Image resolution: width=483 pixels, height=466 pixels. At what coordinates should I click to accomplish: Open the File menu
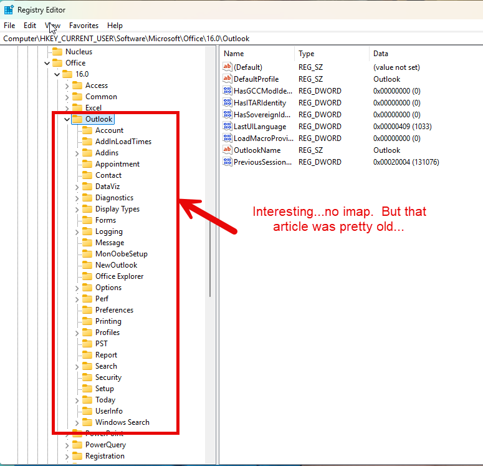click(x=9, y=26)
